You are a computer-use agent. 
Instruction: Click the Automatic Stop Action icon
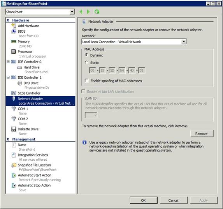pyautogui.click(x=14, y=185)
